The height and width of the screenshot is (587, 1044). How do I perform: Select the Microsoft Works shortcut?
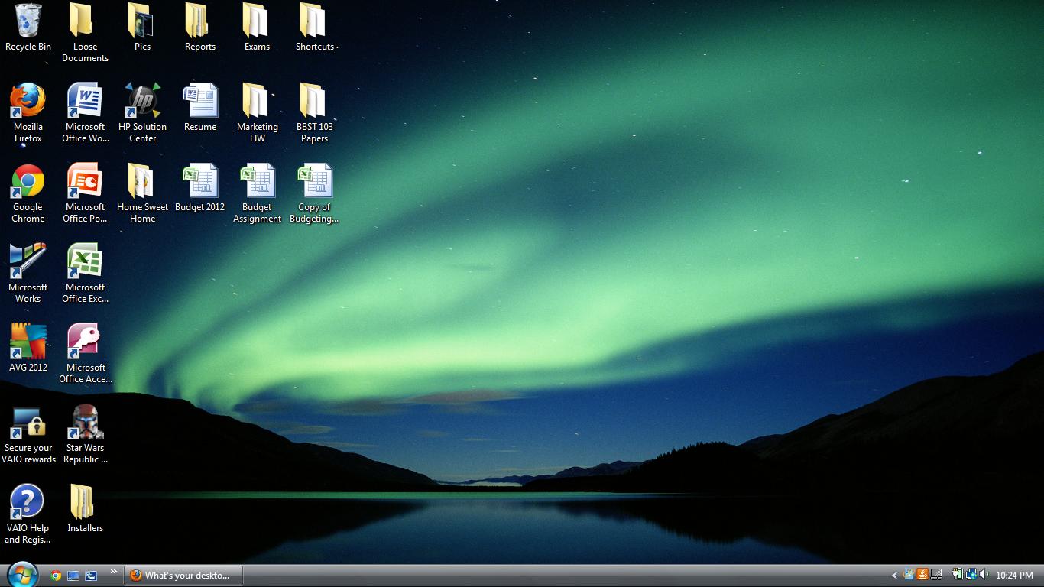(28, 274)
